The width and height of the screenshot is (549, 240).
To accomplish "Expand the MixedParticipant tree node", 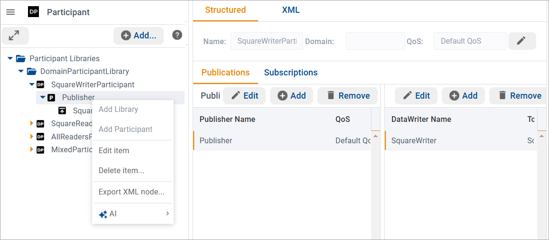I will [32, 150].
